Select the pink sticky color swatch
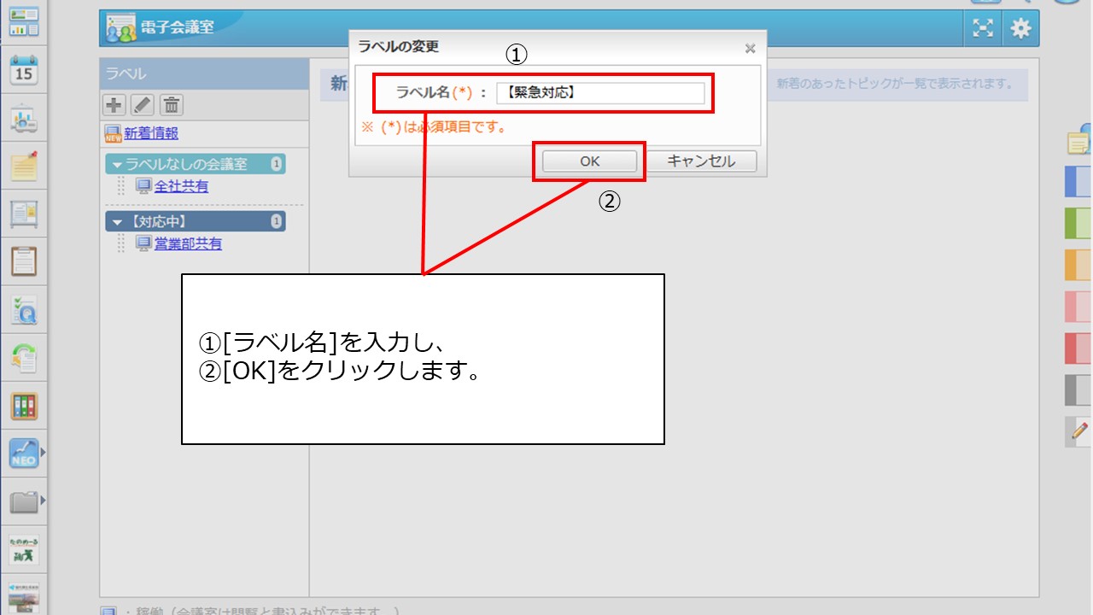 1078,307
